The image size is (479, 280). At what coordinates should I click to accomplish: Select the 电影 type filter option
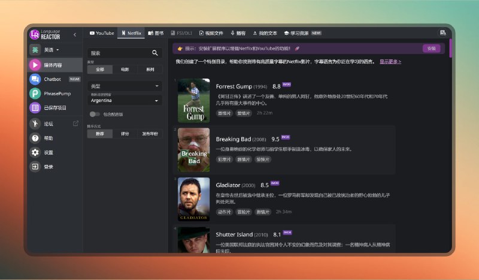coord(125,70)
